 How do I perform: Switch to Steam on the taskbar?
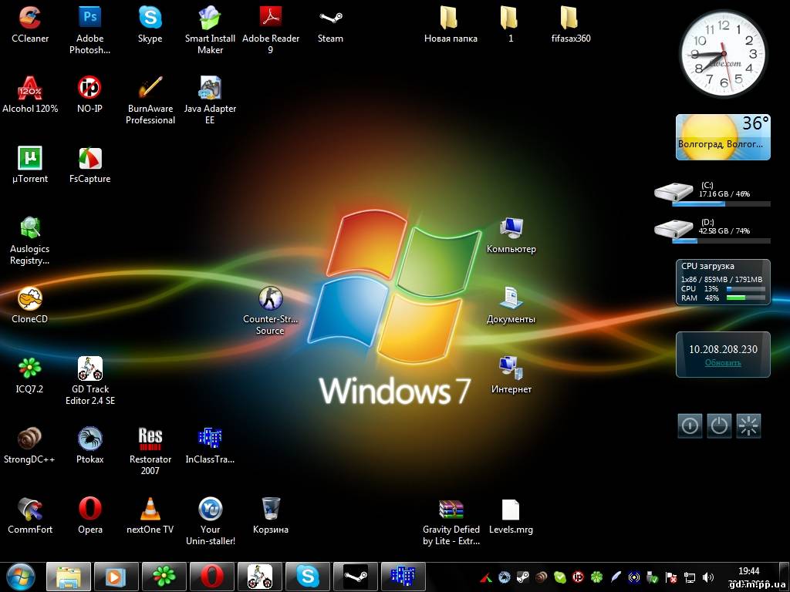[x=356, y=577]
